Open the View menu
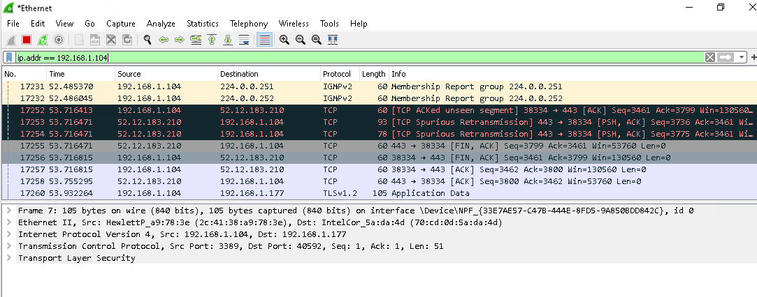This screenshot has height=297, width=757. click(64, 24)
